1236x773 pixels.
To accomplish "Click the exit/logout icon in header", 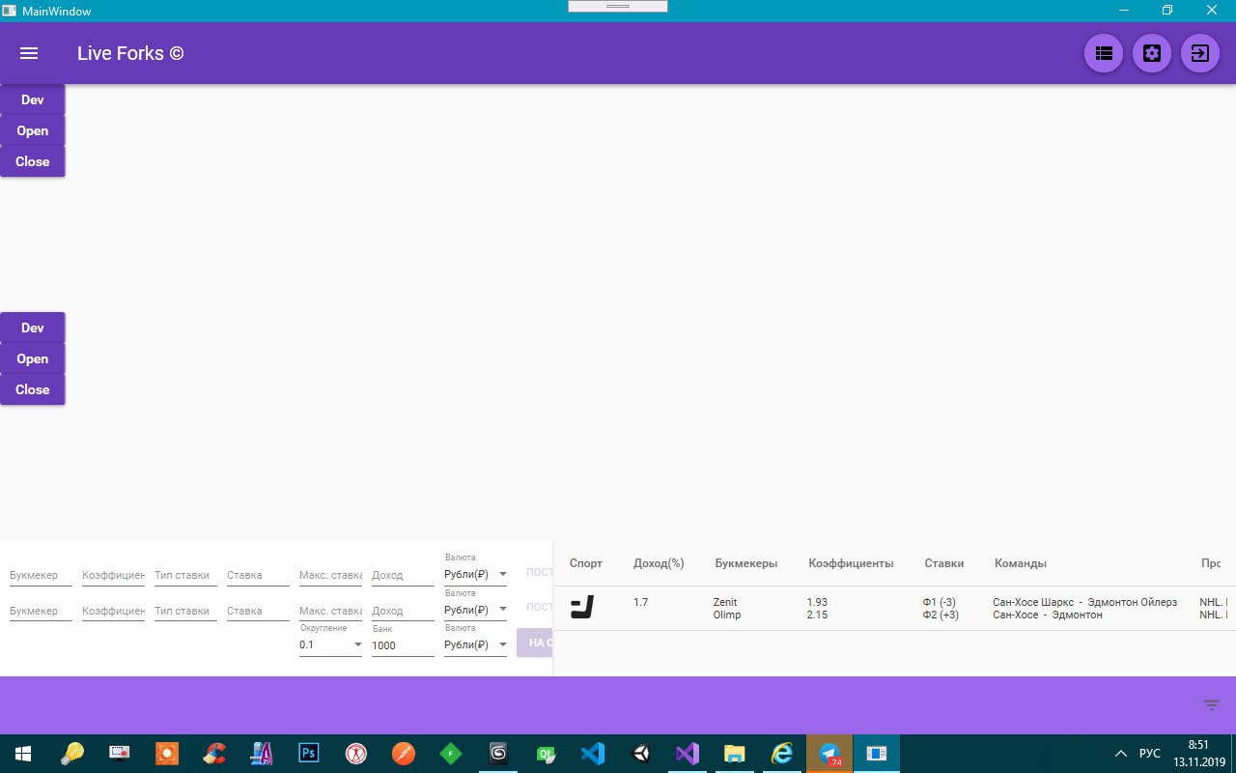I will [x=1200, y=53].
